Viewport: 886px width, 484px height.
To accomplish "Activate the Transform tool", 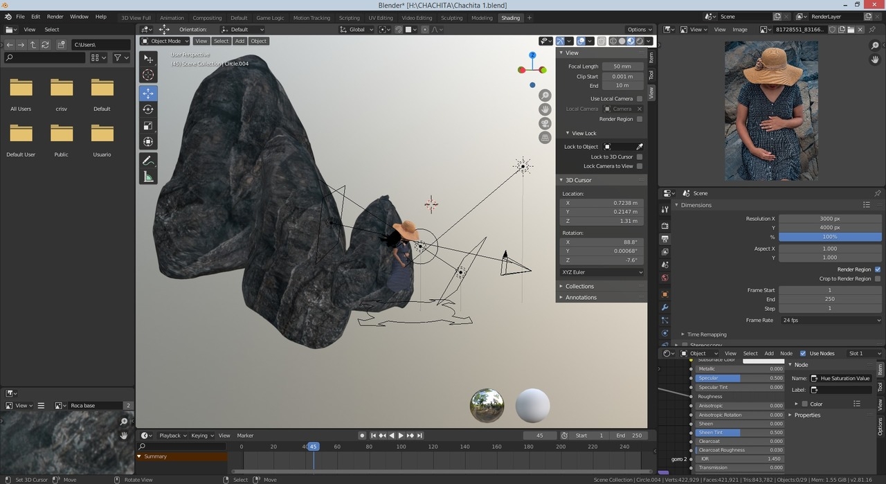I will pos(148,141).
